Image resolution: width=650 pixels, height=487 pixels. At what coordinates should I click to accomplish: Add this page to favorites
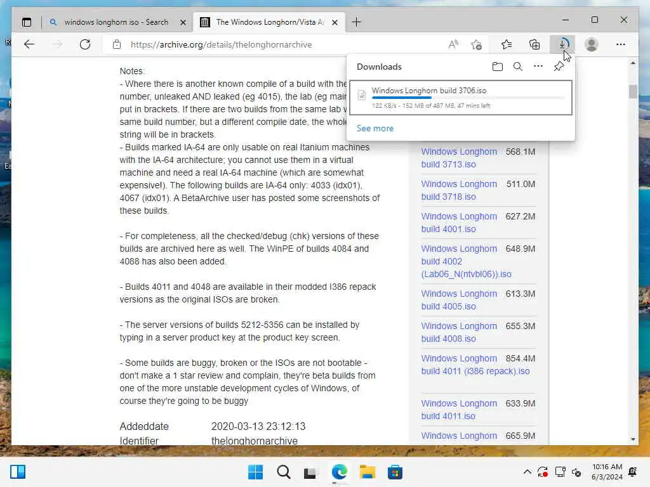[477, 44]
